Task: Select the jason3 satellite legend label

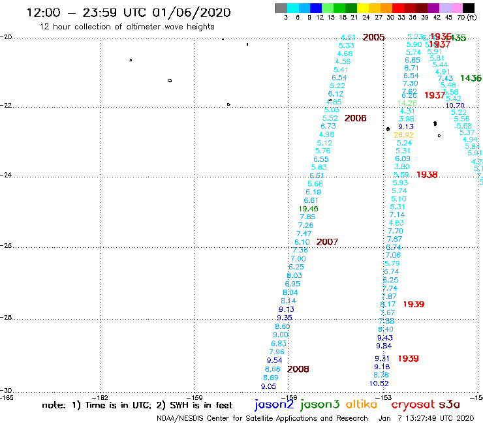Action: click(x=320, y=404)
